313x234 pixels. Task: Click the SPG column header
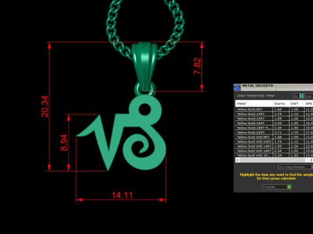click(308, 103)
